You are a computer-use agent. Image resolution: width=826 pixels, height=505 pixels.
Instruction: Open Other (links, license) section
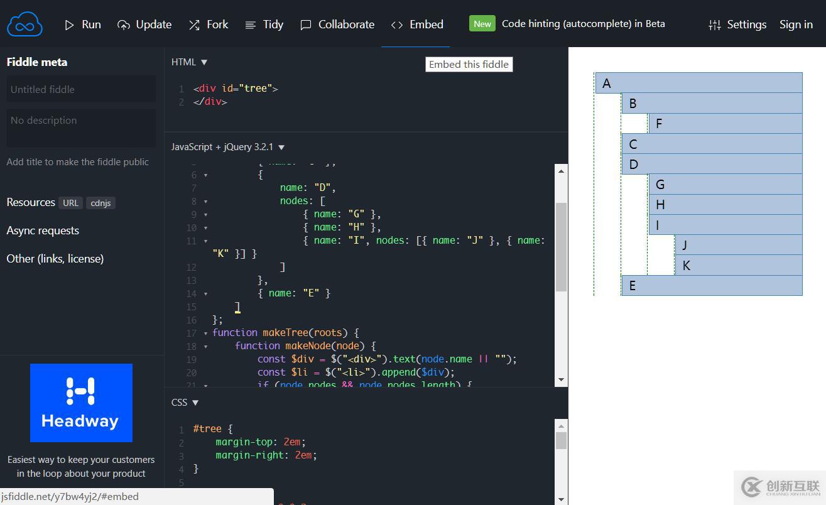tap(55, 259)
